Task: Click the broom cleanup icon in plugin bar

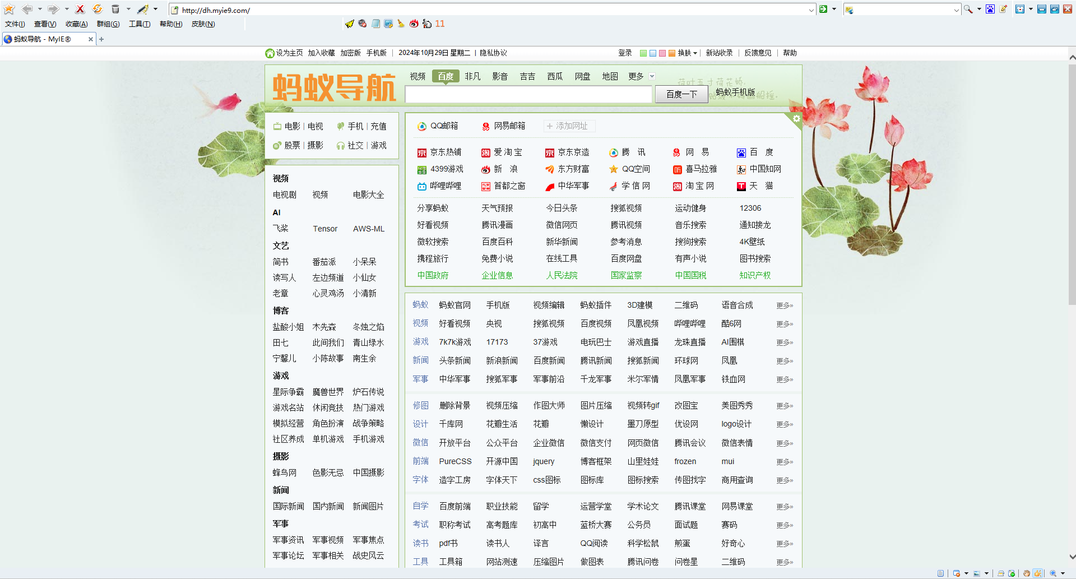Action: pyautogui.click(x=401, y=24)
